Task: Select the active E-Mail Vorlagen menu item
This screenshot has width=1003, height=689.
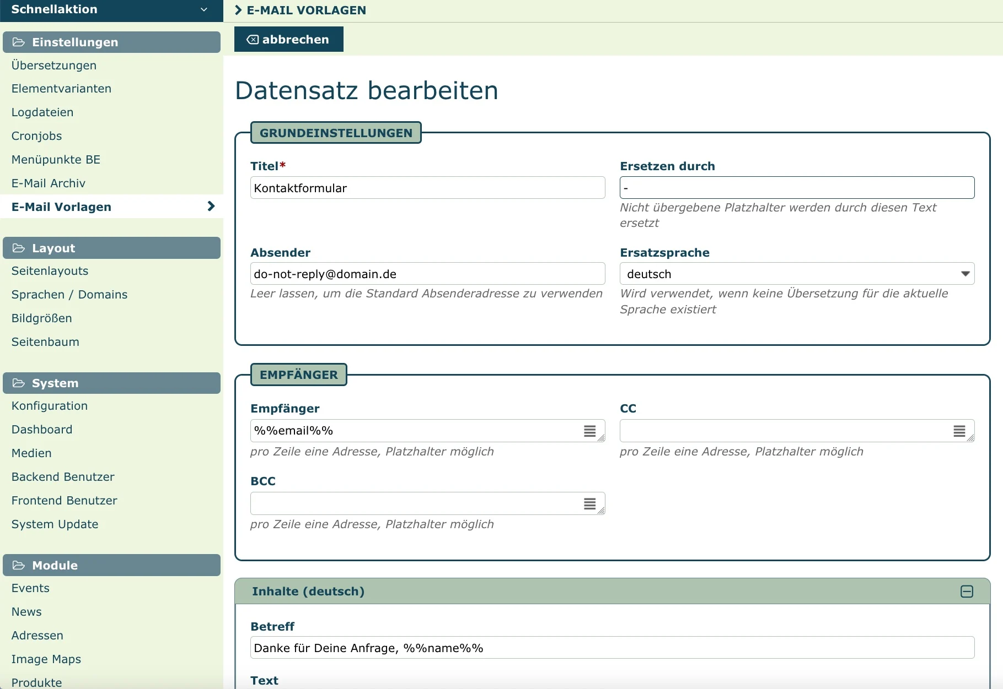Action: tap(62, 207)
